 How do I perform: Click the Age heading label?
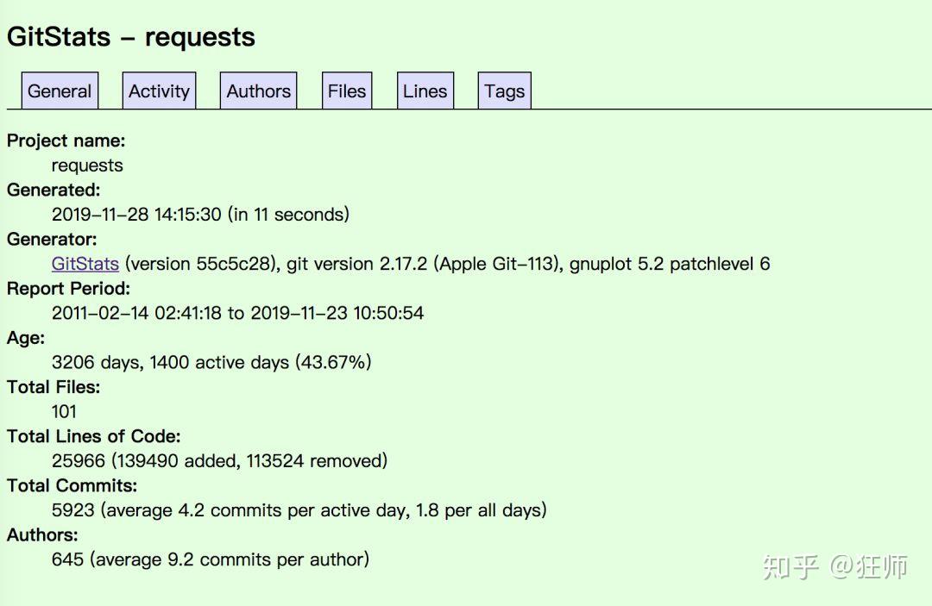[x=24, y=338]
